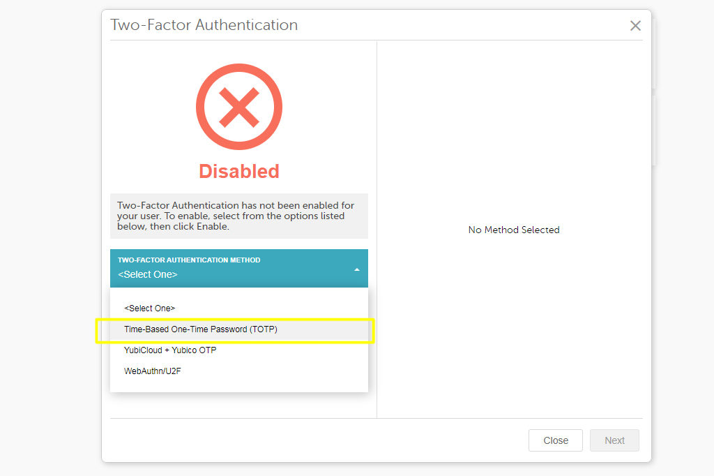This screenshot has width=714, height=476.
Task: Click the Close button at the bottom
Action: [x=556, y=440]
